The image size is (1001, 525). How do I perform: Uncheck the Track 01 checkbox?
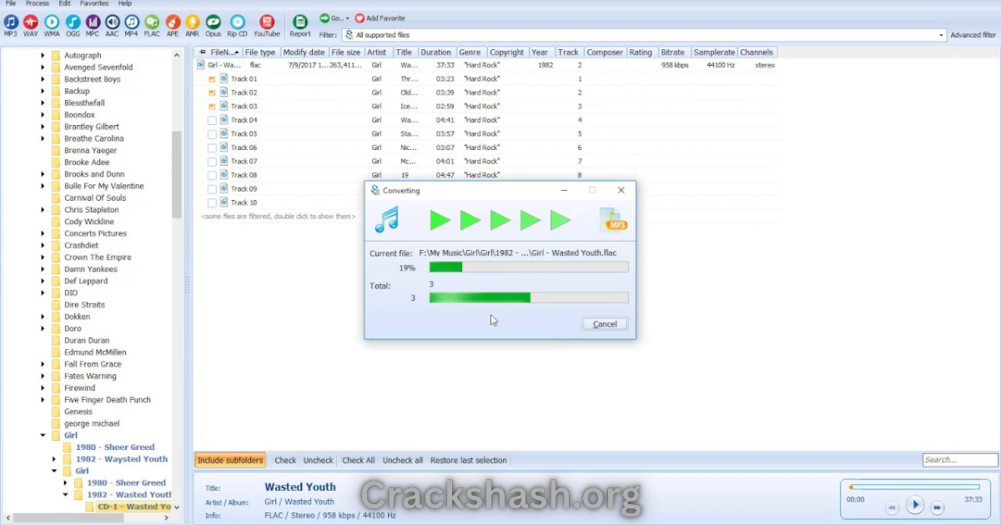pos(212,79)
